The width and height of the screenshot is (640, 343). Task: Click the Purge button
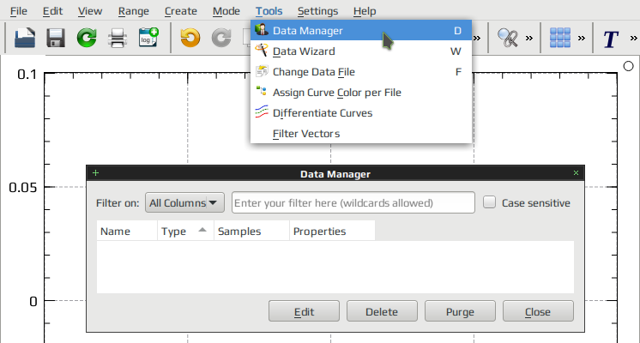click(x=460, y=311)
